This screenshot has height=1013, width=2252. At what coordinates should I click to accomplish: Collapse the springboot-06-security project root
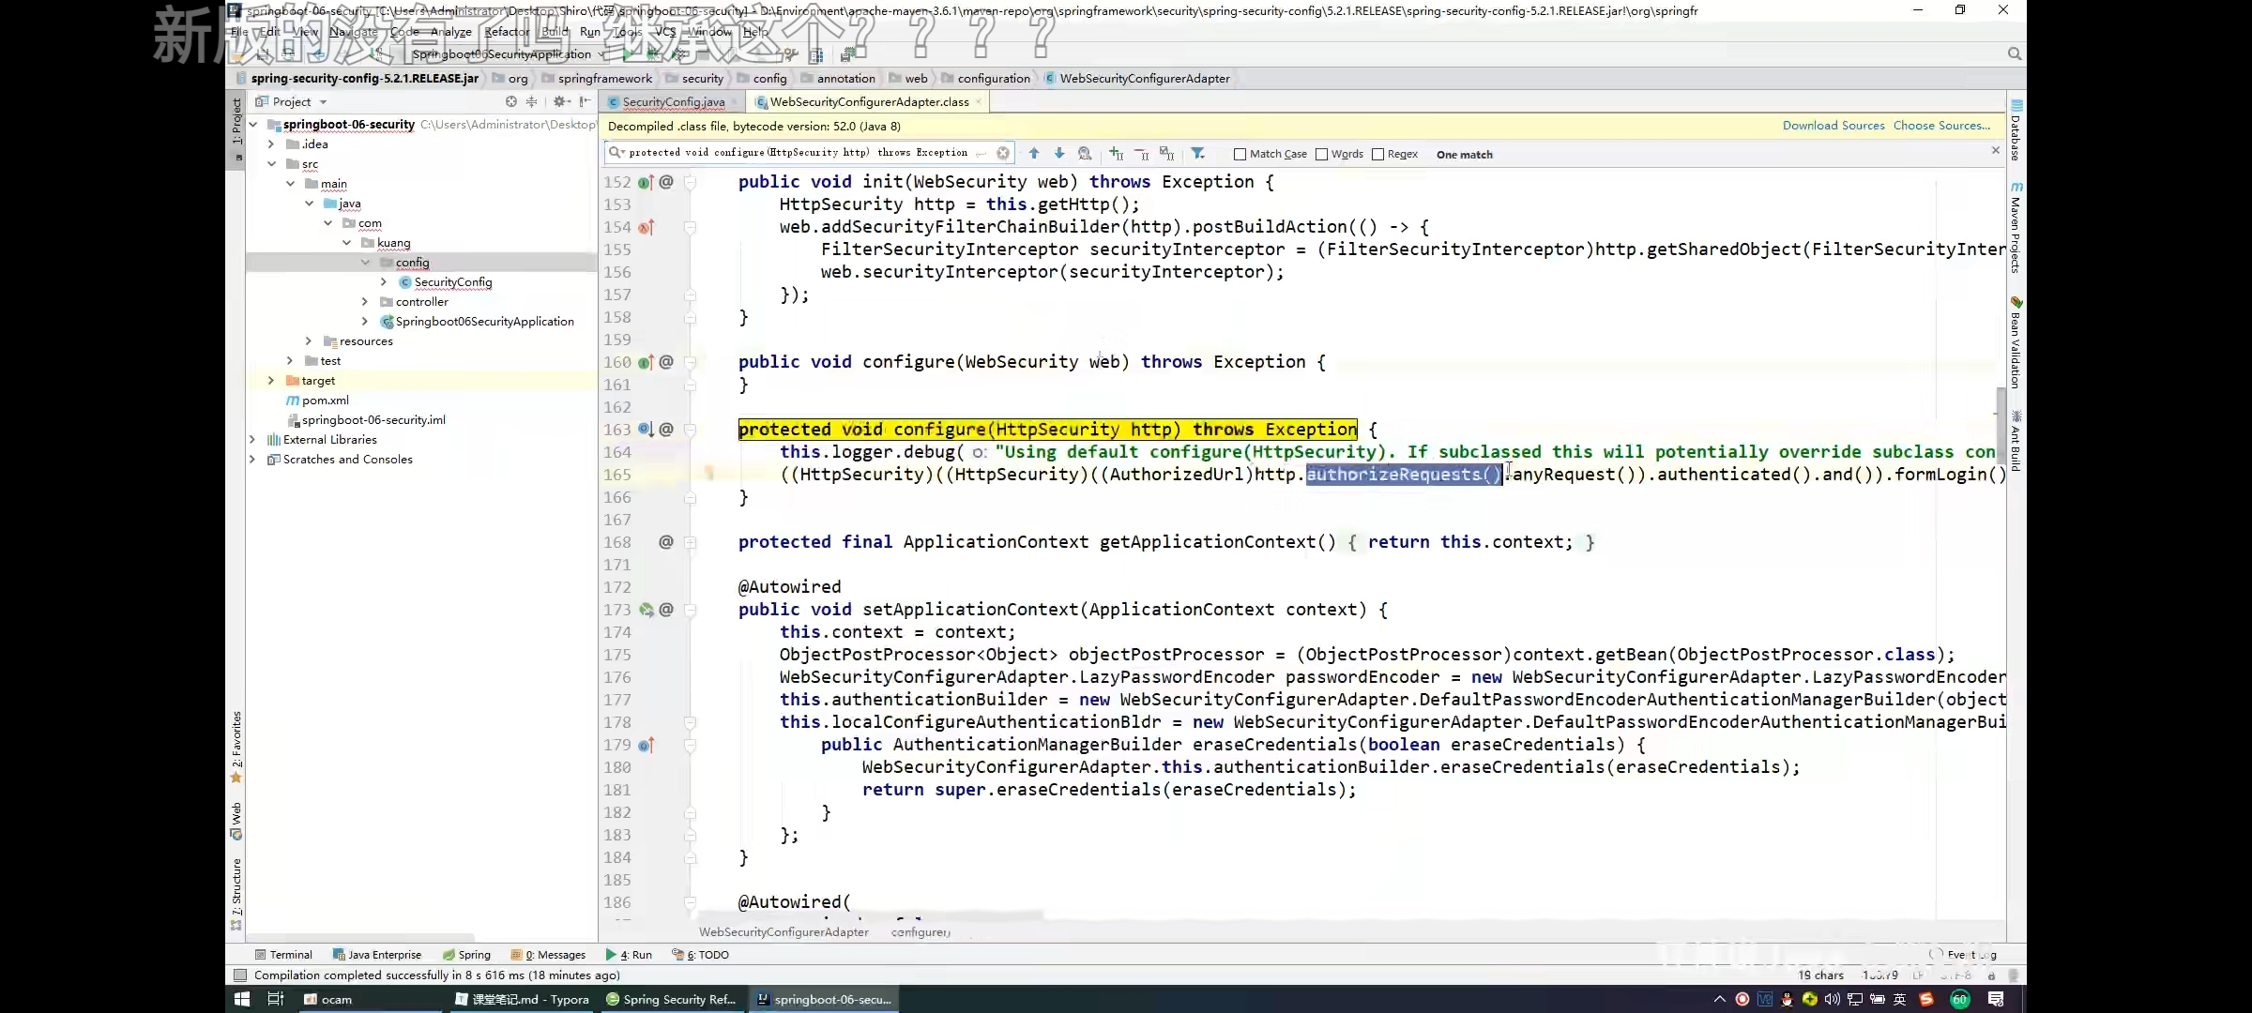(253, 124)
